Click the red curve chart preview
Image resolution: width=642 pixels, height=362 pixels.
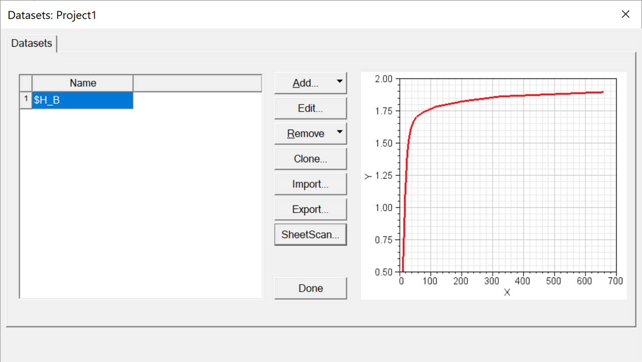point(494,185)
